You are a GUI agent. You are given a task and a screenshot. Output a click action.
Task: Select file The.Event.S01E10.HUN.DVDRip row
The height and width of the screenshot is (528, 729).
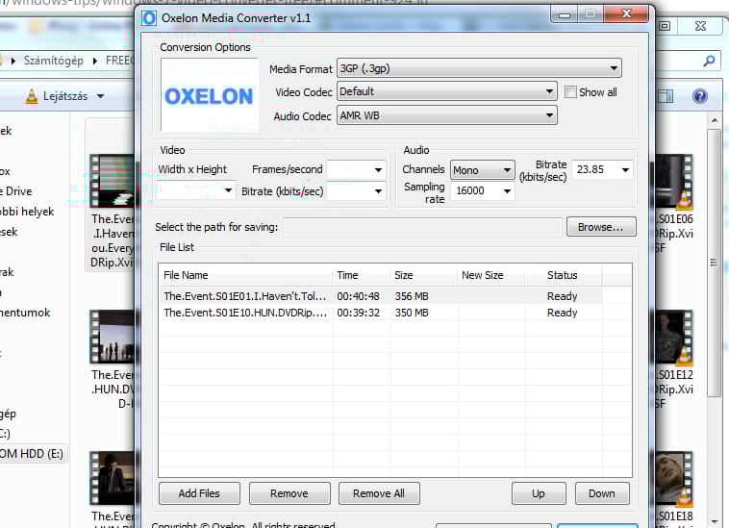[381, 313]
